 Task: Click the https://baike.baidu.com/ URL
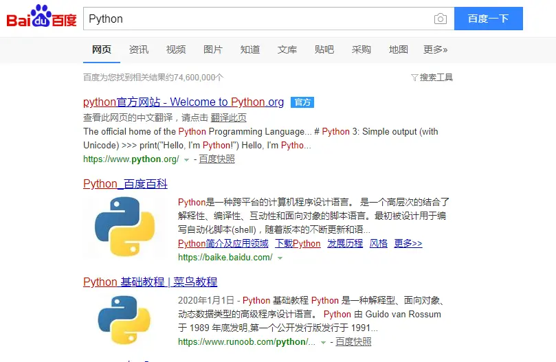tap(225, 258)
